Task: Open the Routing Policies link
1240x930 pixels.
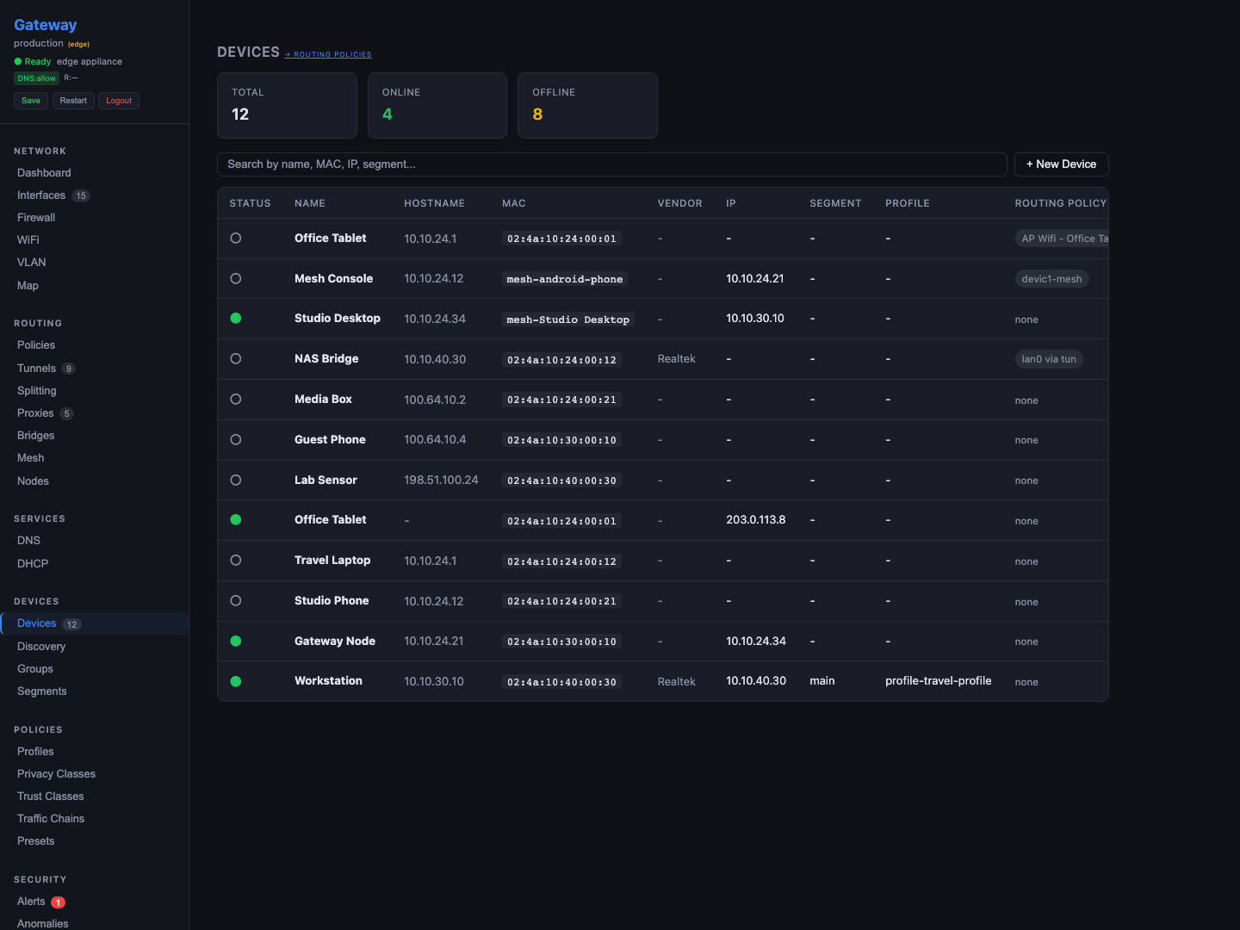Action: point(328,54)
